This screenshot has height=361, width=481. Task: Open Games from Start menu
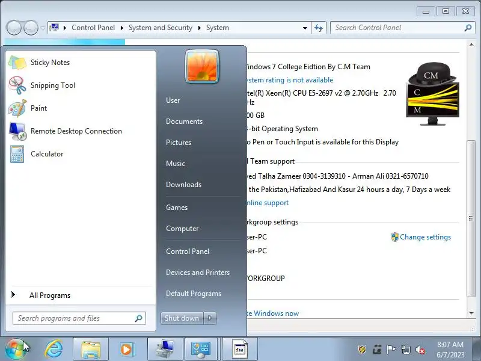[177, 208]
